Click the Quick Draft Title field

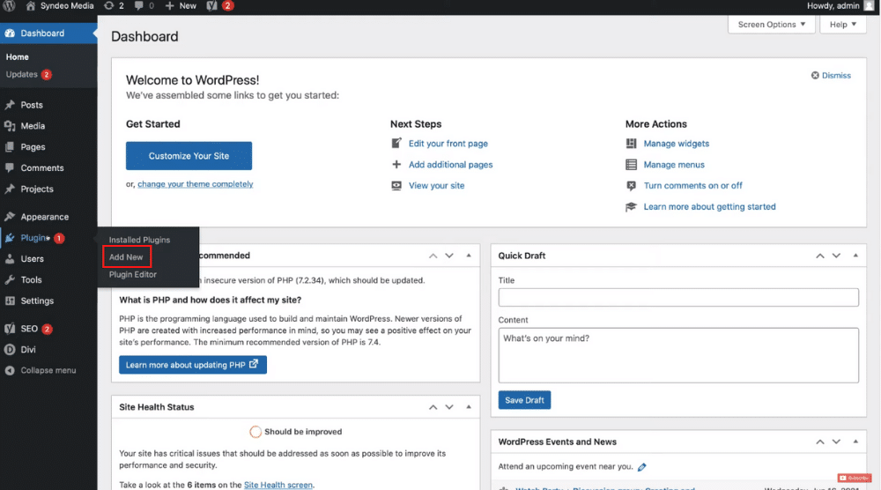coord(678,297)
